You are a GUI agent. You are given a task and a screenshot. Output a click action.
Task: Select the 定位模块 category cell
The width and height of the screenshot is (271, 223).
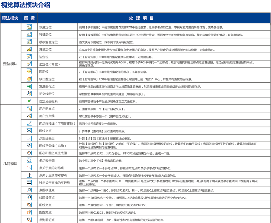pyautogui.click(x=10, y=64)
